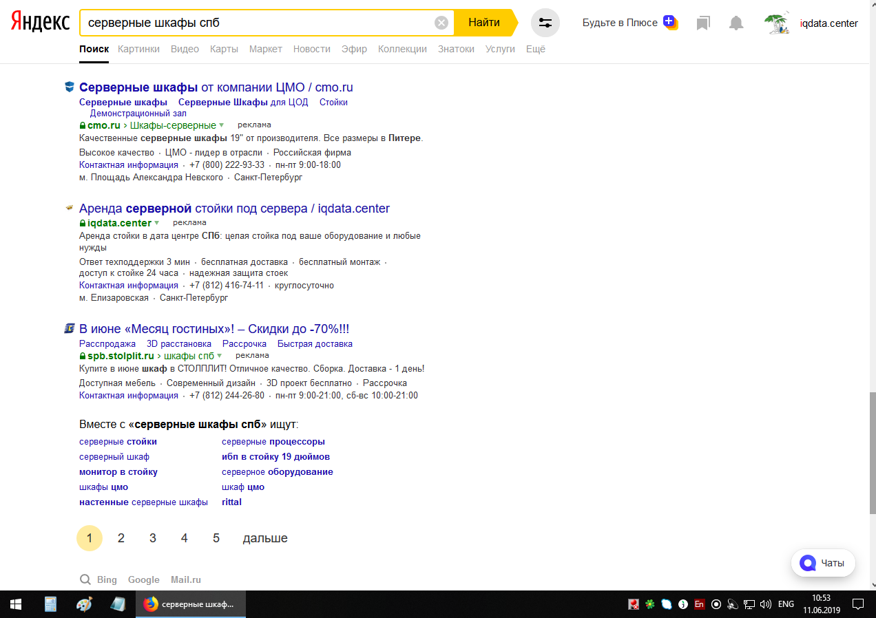Click the ICQ green flower tray icon
Viewport: 876px width, 618px height.
[649, 604]
